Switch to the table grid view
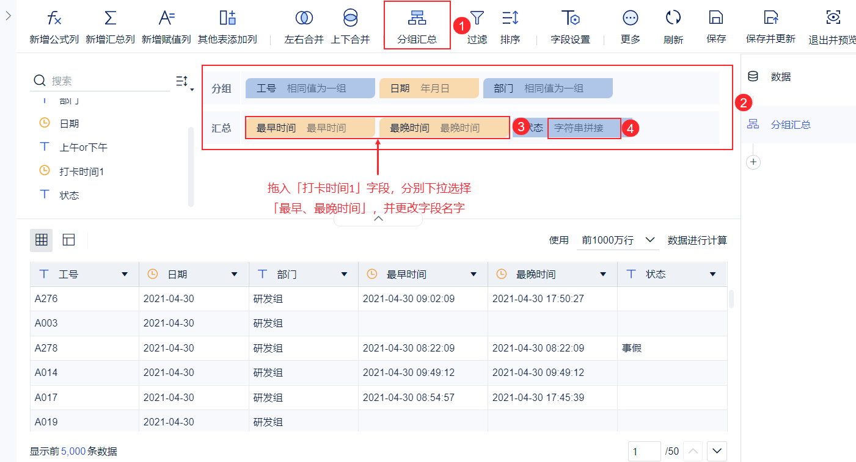Image resolution: width=856 pixels, height=462 pixels. tap(42, 240)
